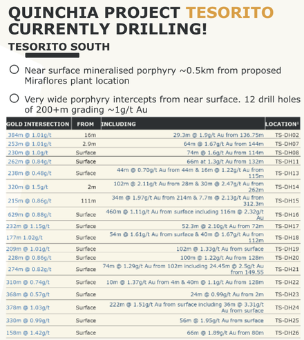Select the GOLD INTERSECTION column header
The image size is (304, 340).
[x=39, y=124]
